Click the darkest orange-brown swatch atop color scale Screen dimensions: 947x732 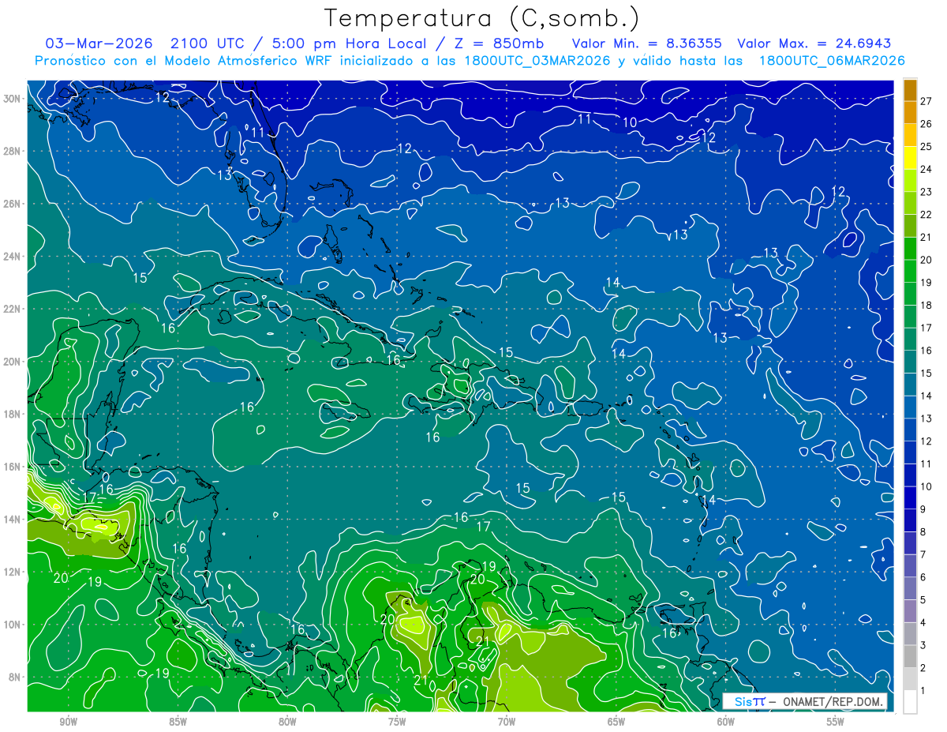pos(910,90)
